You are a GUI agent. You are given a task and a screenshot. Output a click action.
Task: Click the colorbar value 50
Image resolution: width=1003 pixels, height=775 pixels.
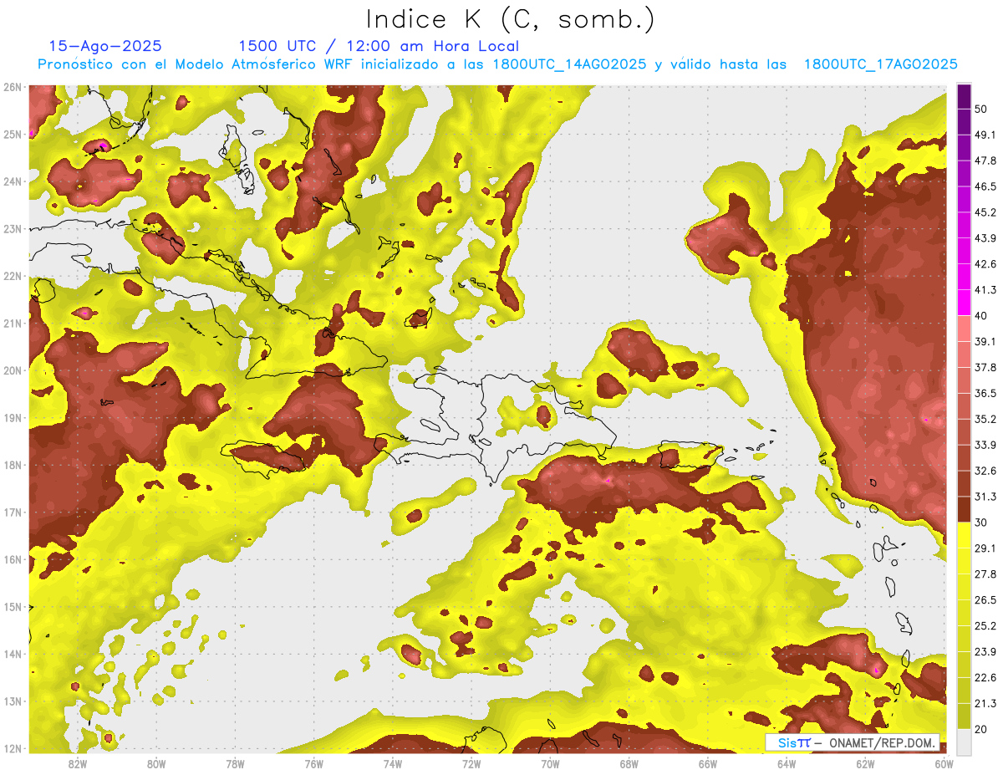pos(981,109)
